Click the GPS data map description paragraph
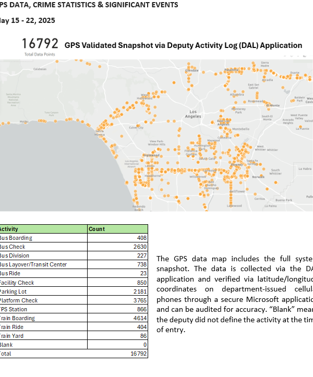The image size is (313, 377). (234, 295)
